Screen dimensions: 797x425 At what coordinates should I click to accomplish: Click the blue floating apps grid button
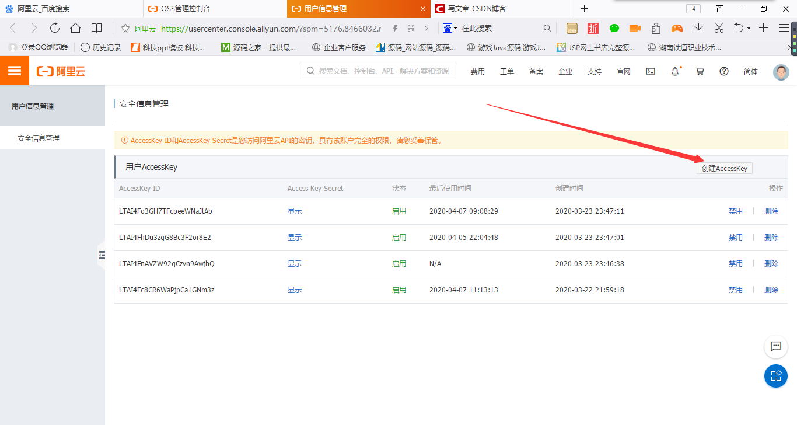(776, 376)
